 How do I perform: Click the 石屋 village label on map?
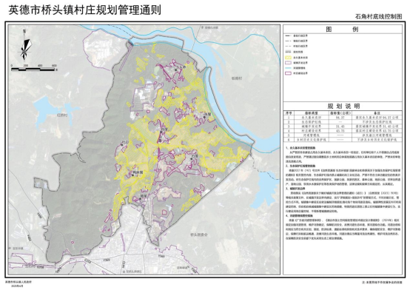195,155
